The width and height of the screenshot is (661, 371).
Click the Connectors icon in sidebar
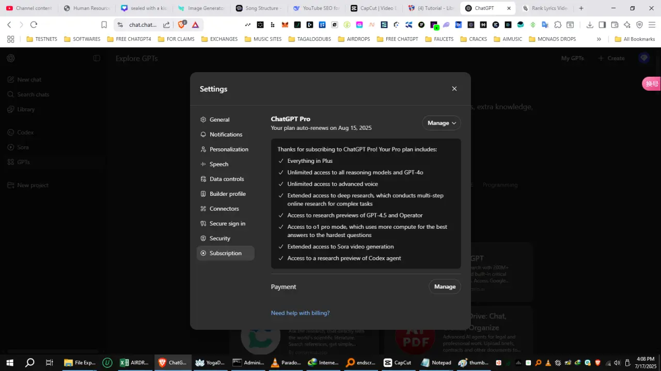point(203,209)
